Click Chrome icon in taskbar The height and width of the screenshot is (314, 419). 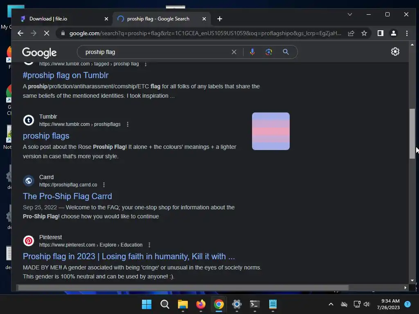pos(219,304)
